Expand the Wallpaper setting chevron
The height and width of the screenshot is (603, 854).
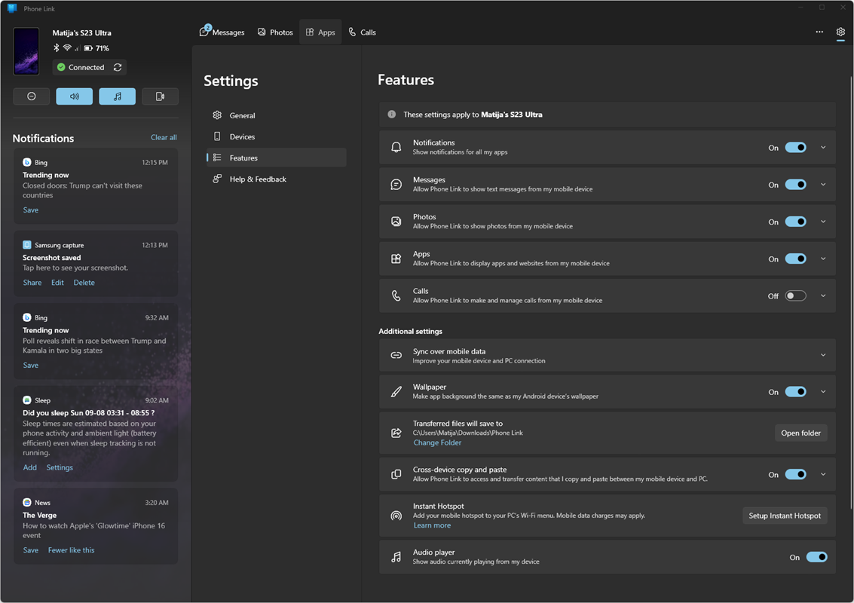coord(823,392)
